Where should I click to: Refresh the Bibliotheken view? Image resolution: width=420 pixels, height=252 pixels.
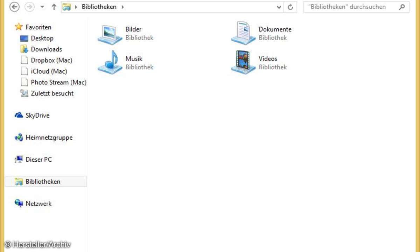pyautogui.click(x=290, y=7)
